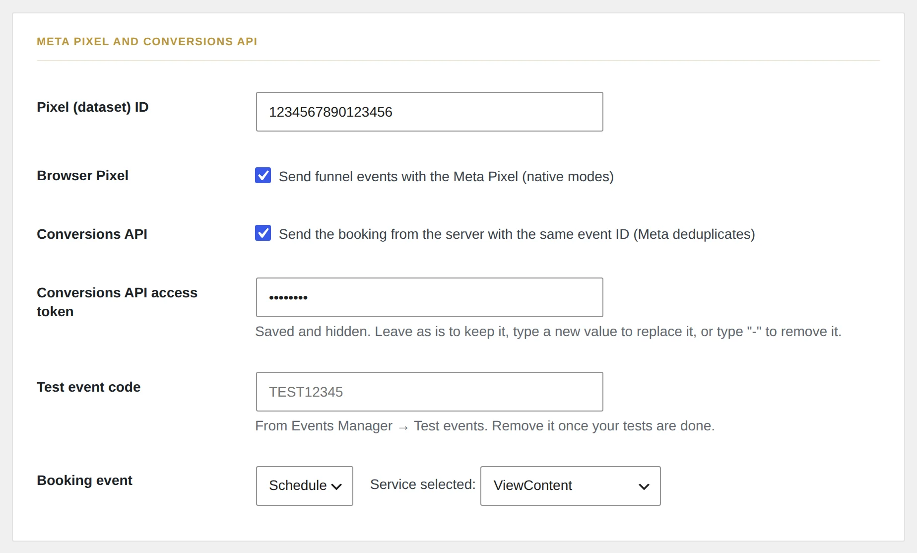Focus the Conversions API access token field
917x553 pixels.
coord(429,297)
